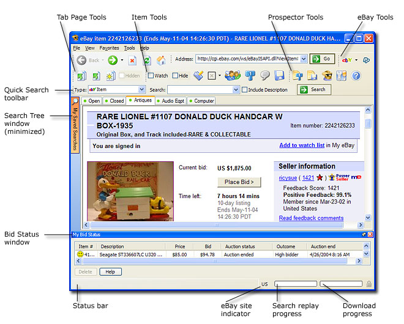The height and width of the screenshot is (324, 404).
Task: Open the Forward button history arrow
Action: [122, 61]
